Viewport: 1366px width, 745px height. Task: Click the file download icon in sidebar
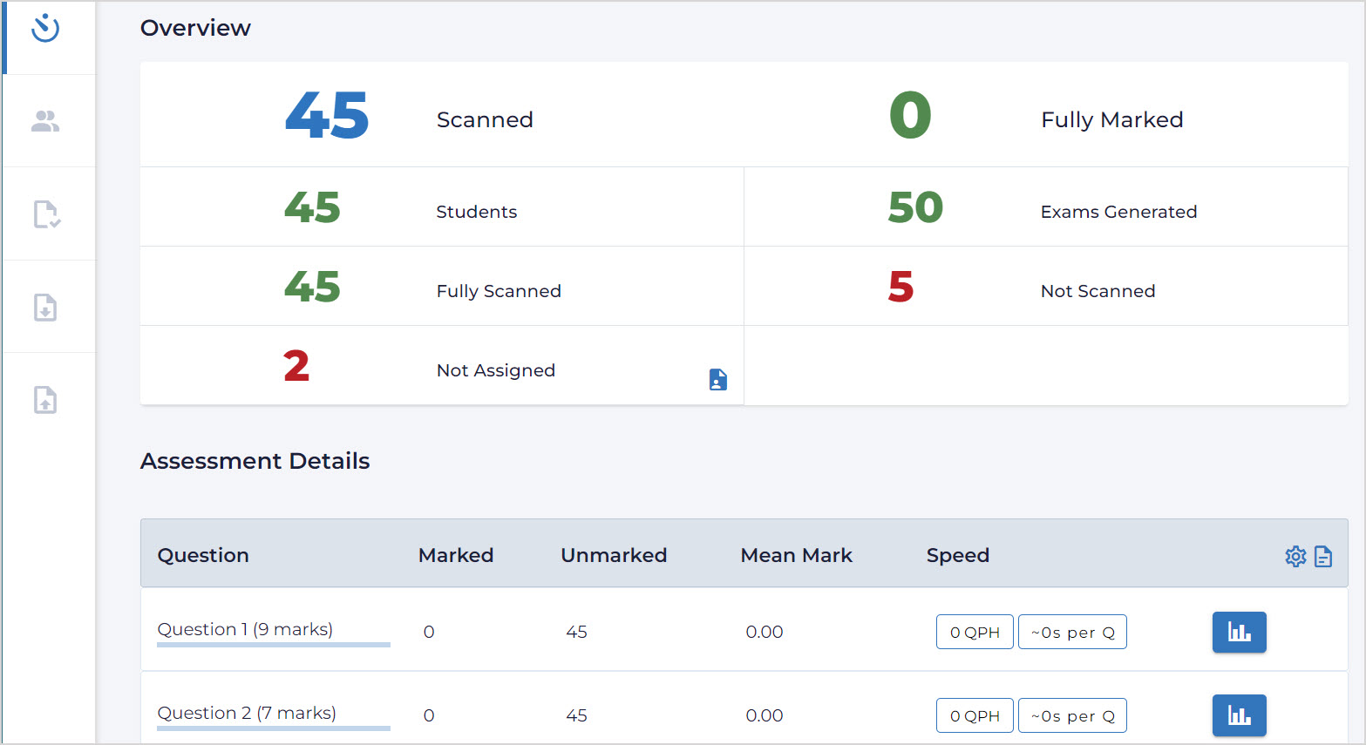45,308
